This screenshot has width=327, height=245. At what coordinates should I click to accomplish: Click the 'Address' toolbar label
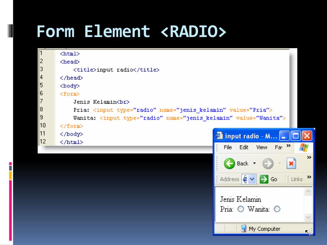pyautogui.click(x=230, y=179)
